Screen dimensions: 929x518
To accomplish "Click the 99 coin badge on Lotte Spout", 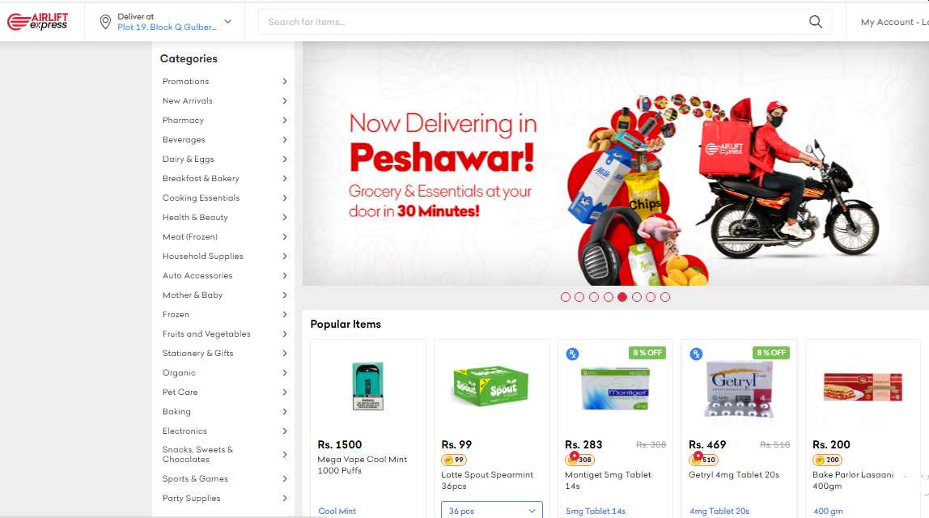I will (454, 460).
